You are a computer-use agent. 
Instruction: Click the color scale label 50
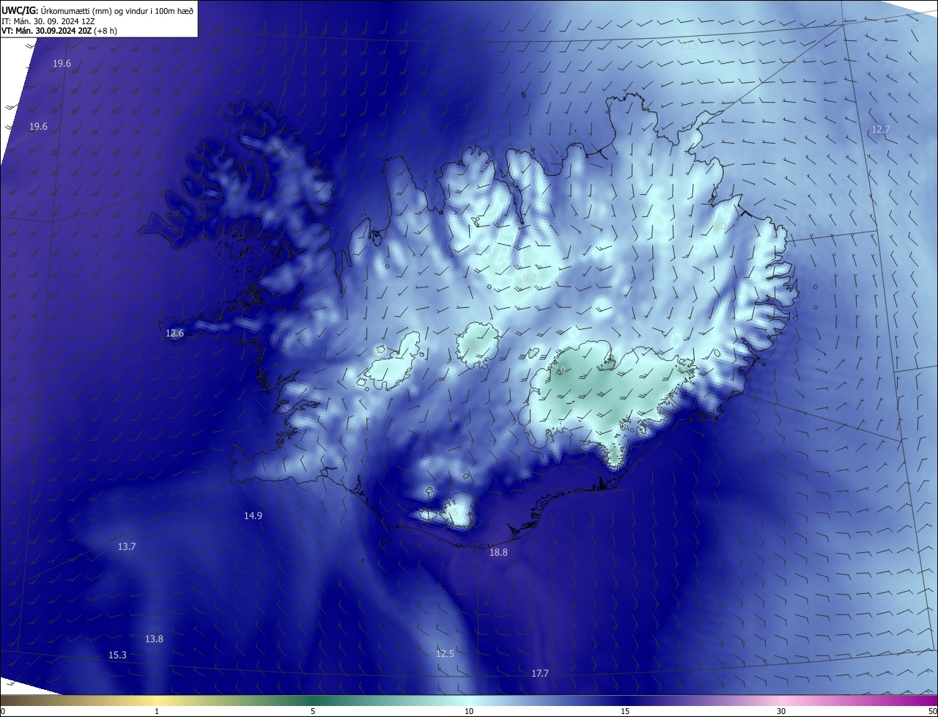pyautogui.click(x=932, y=711)
